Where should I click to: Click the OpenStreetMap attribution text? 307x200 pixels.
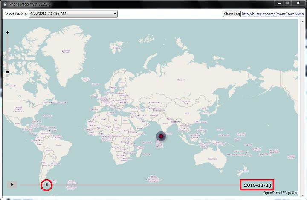point(281,193)
